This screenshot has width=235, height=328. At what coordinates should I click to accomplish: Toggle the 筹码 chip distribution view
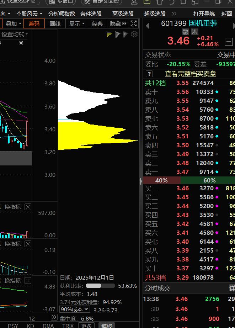(x=34, y=23)
